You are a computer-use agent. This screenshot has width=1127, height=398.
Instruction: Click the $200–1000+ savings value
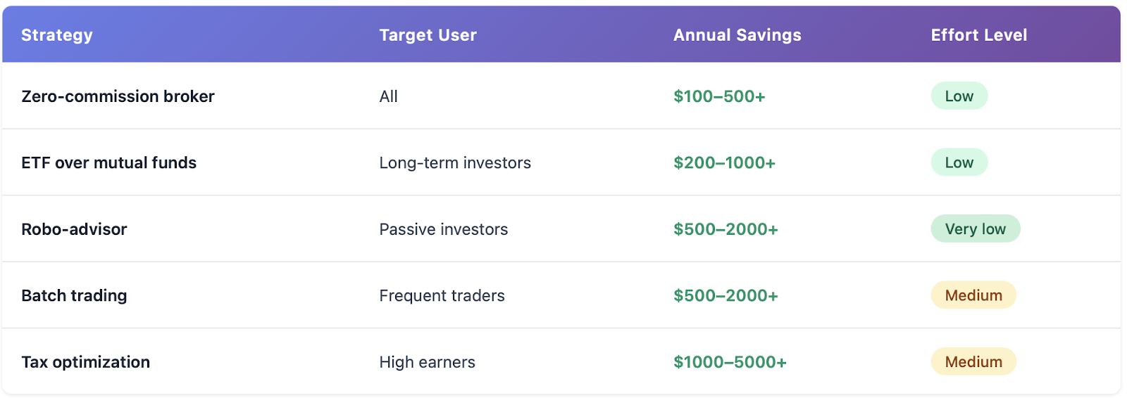tap(724, 162)
